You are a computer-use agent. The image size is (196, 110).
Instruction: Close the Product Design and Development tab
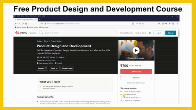[x=36, y=20]
